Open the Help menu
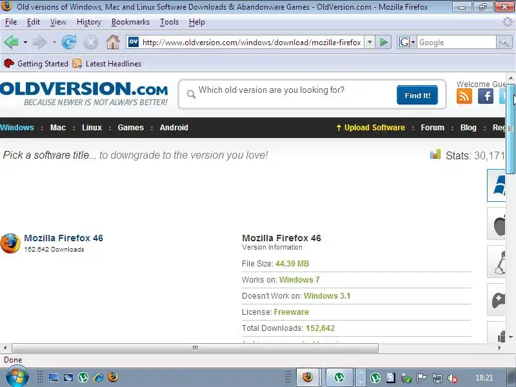This screenshot has height=387, width=516. coord(197,22)
